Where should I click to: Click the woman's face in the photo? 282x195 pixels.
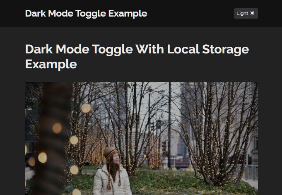pos(116,159)
